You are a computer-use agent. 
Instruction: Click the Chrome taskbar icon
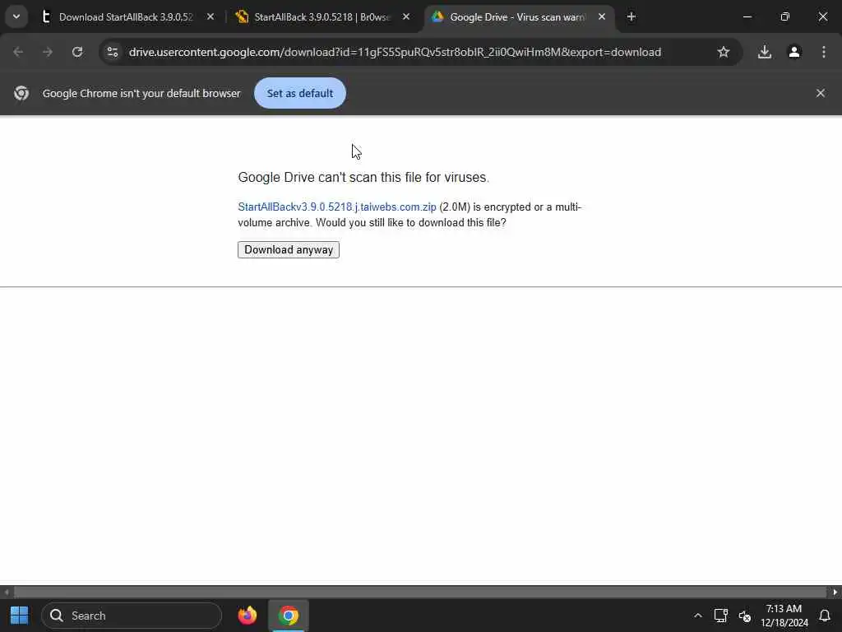click(289, 616)
